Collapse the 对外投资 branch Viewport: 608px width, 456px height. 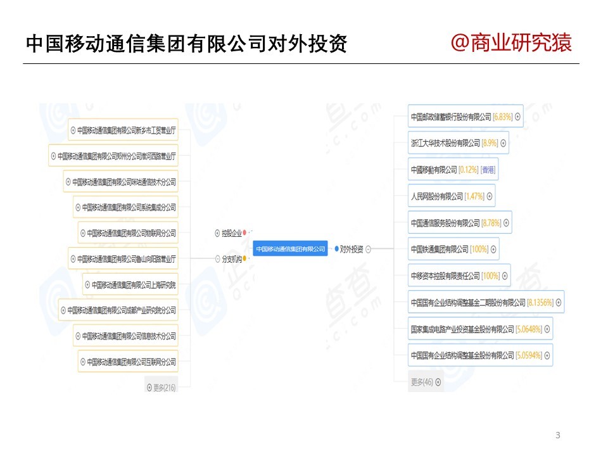[368, 250]
